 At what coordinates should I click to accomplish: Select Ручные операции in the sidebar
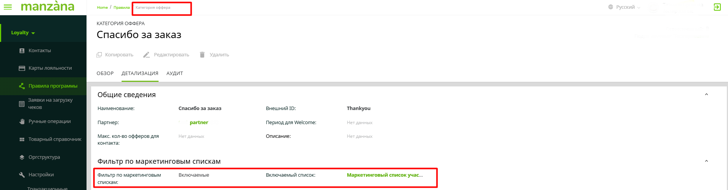50,121
